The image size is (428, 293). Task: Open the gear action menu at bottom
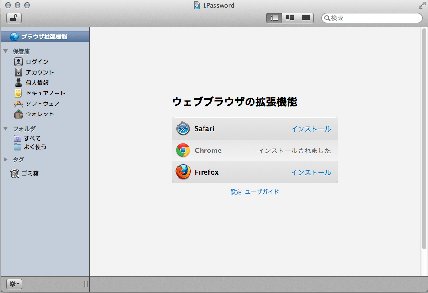click(14, 284)
